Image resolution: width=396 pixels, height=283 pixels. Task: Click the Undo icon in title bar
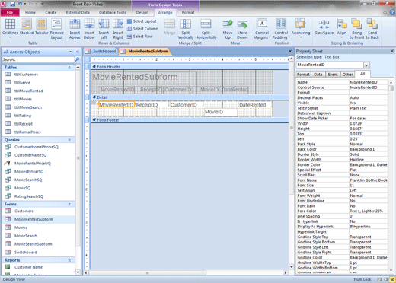20,4
